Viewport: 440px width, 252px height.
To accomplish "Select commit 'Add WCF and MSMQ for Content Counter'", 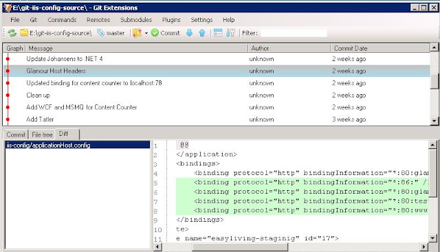I will coord(217,107).
